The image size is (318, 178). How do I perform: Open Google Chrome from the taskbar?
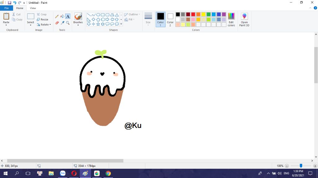[x=108, y=173]
